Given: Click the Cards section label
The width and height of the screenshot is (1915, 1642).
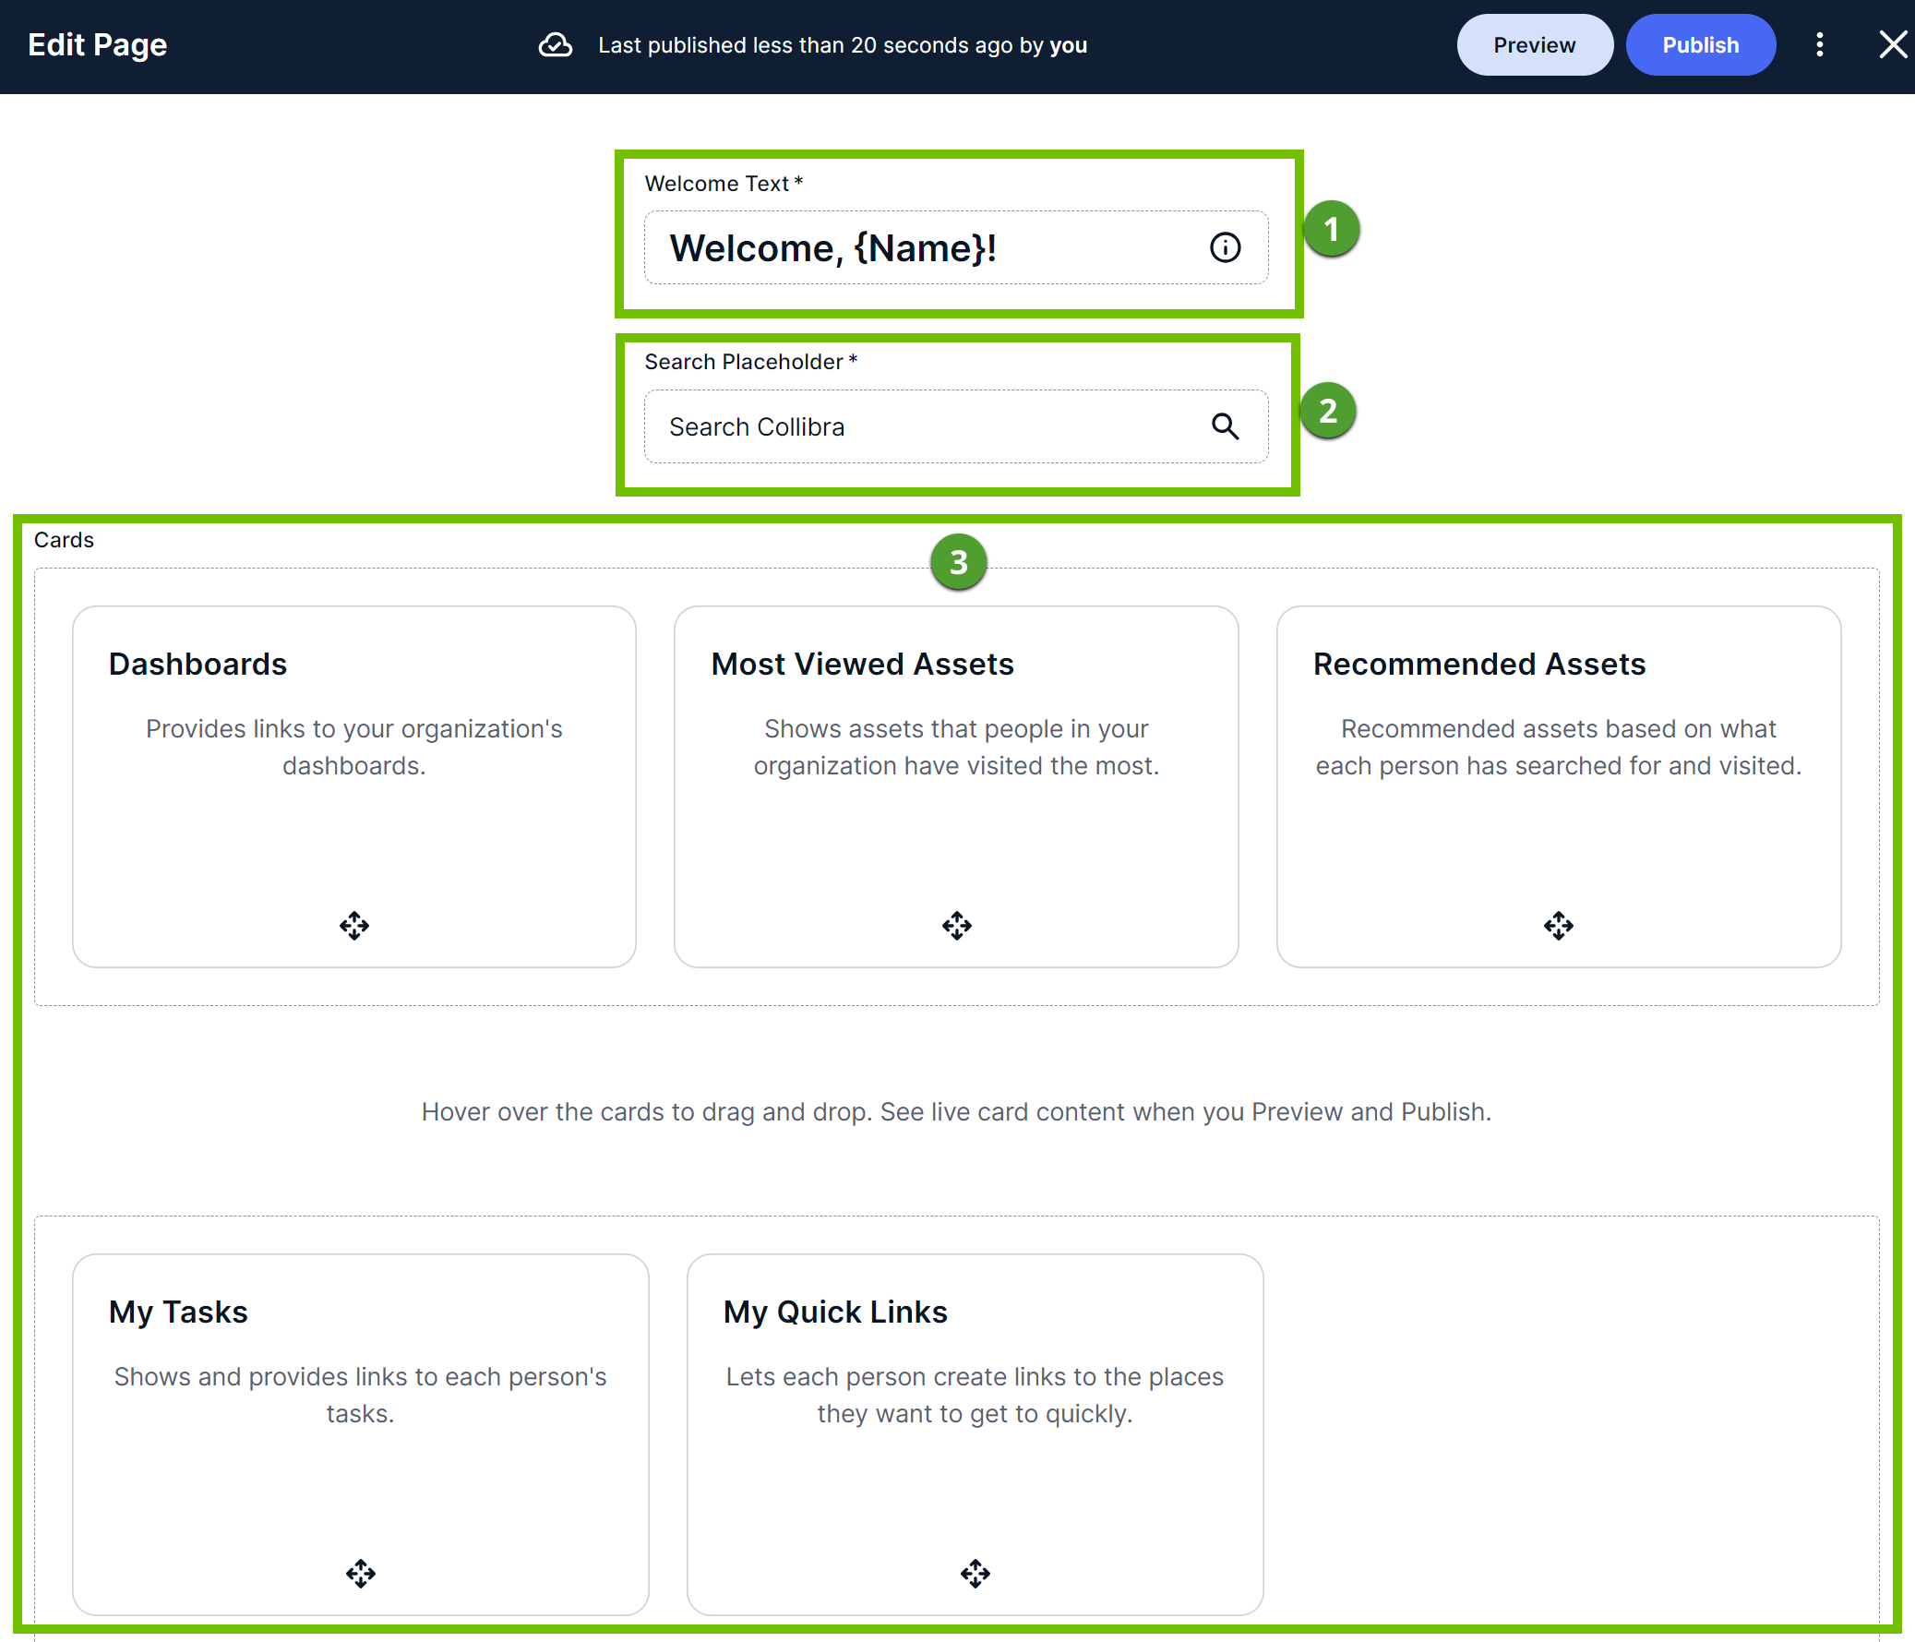Looking at the screenshot, I should tap(63, 539).
